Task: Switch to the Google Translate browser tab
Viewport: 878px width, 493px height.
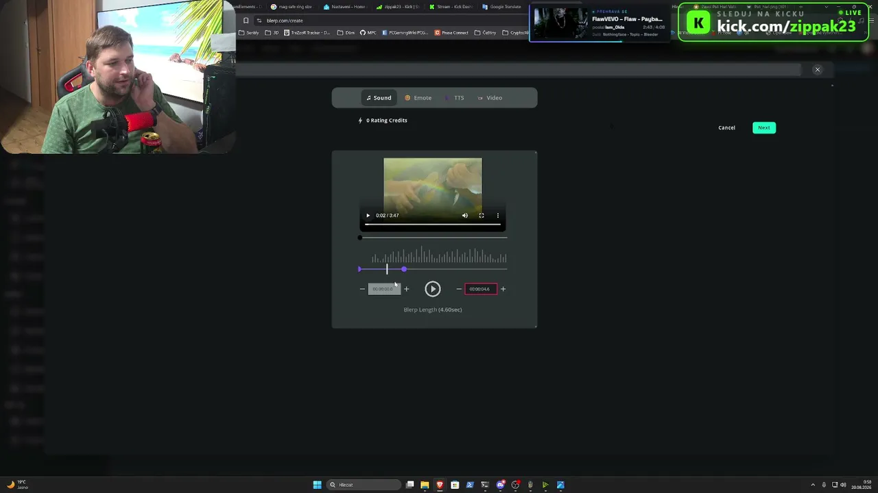Action: (x=502, y=7)
